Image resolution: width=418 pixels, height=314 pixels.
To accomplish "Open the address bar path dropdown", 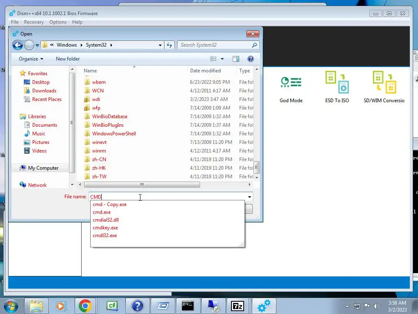I will pyautogui.click(x=160, y=45).
